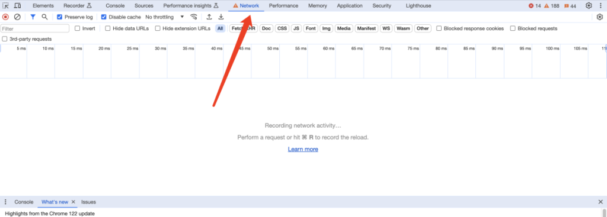Switch to the Memory tab
This screenshot has width=607, height=217.
(x=318, y=6)
